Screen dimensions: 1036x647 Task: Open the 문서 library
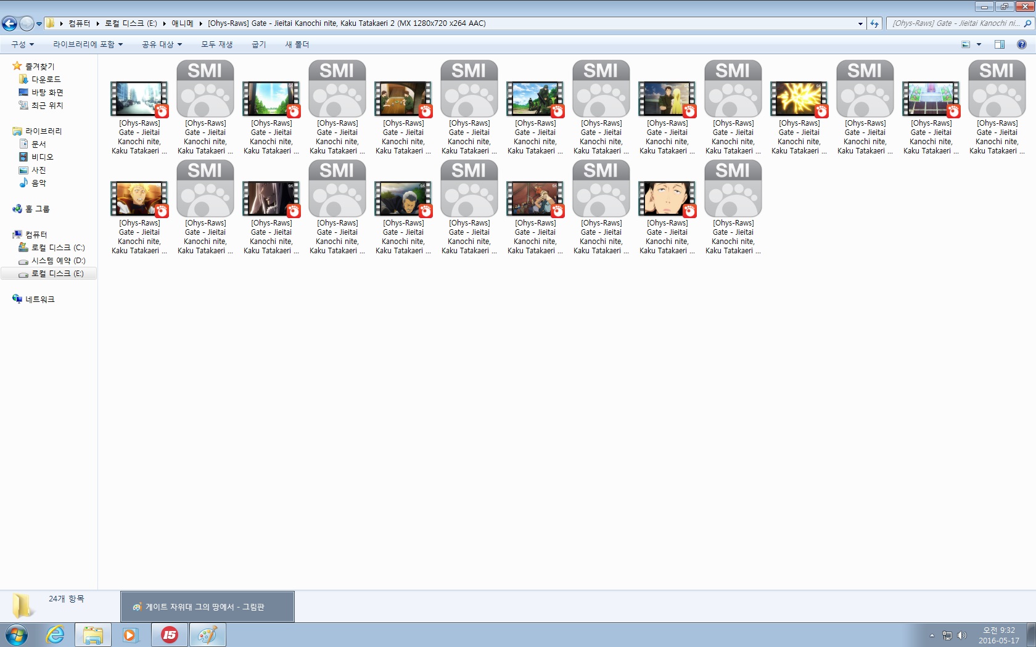tap(38, 144)
